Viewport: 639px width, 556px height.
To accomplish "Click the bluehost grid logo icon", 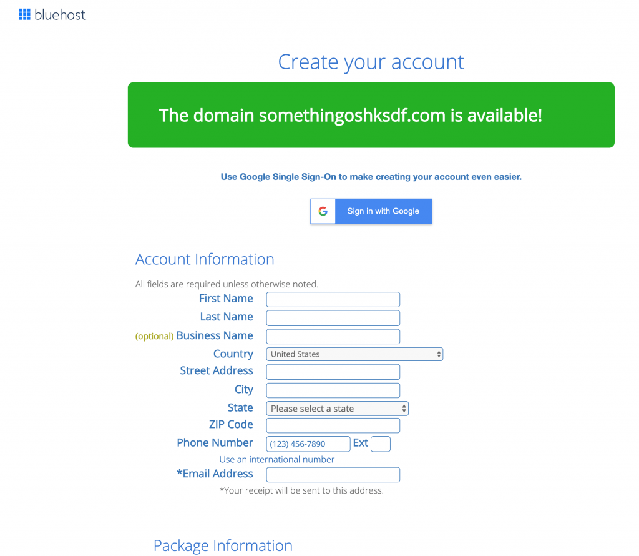I will [24, 15].
